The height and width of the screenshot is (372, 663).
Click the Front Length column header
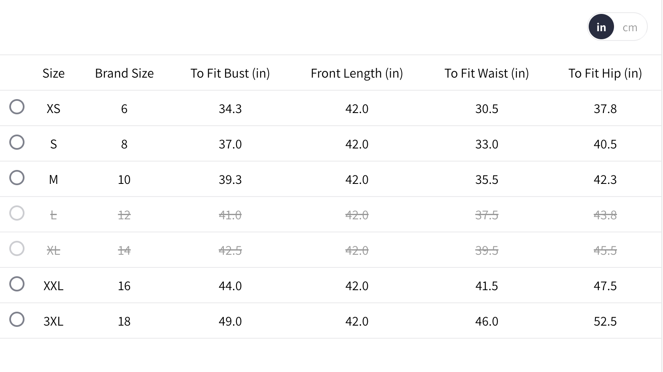click(357, 73)
